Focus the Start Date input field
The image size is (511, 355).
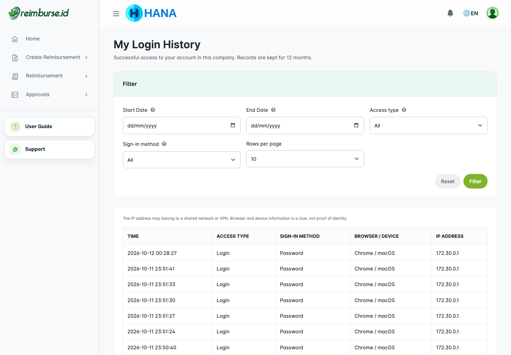click(182, 125)
